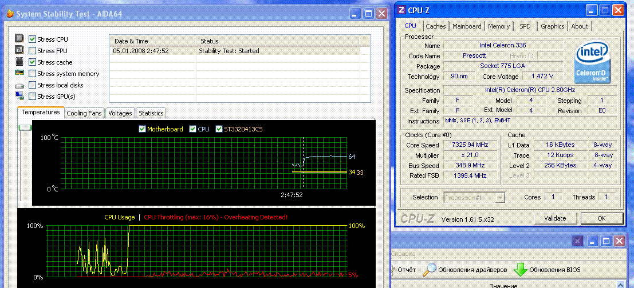Click the monitor icon beside Stress GPU(s)
This screenshot has width=634, height=288.
coord(19,96)
